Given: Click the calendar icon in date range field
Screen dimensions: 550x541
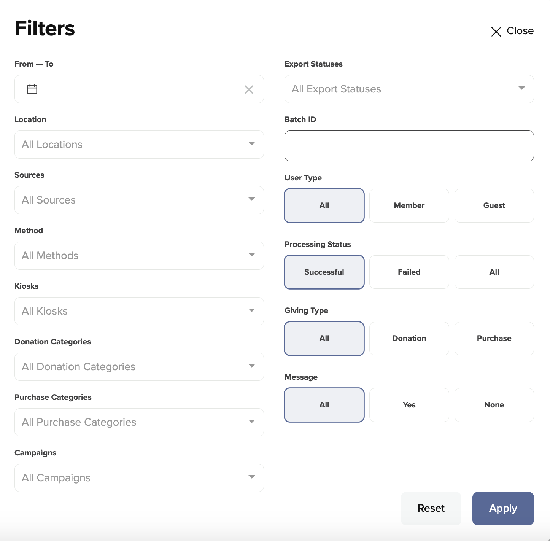Looking at the screenshot, I should click(x=32, y=89).
